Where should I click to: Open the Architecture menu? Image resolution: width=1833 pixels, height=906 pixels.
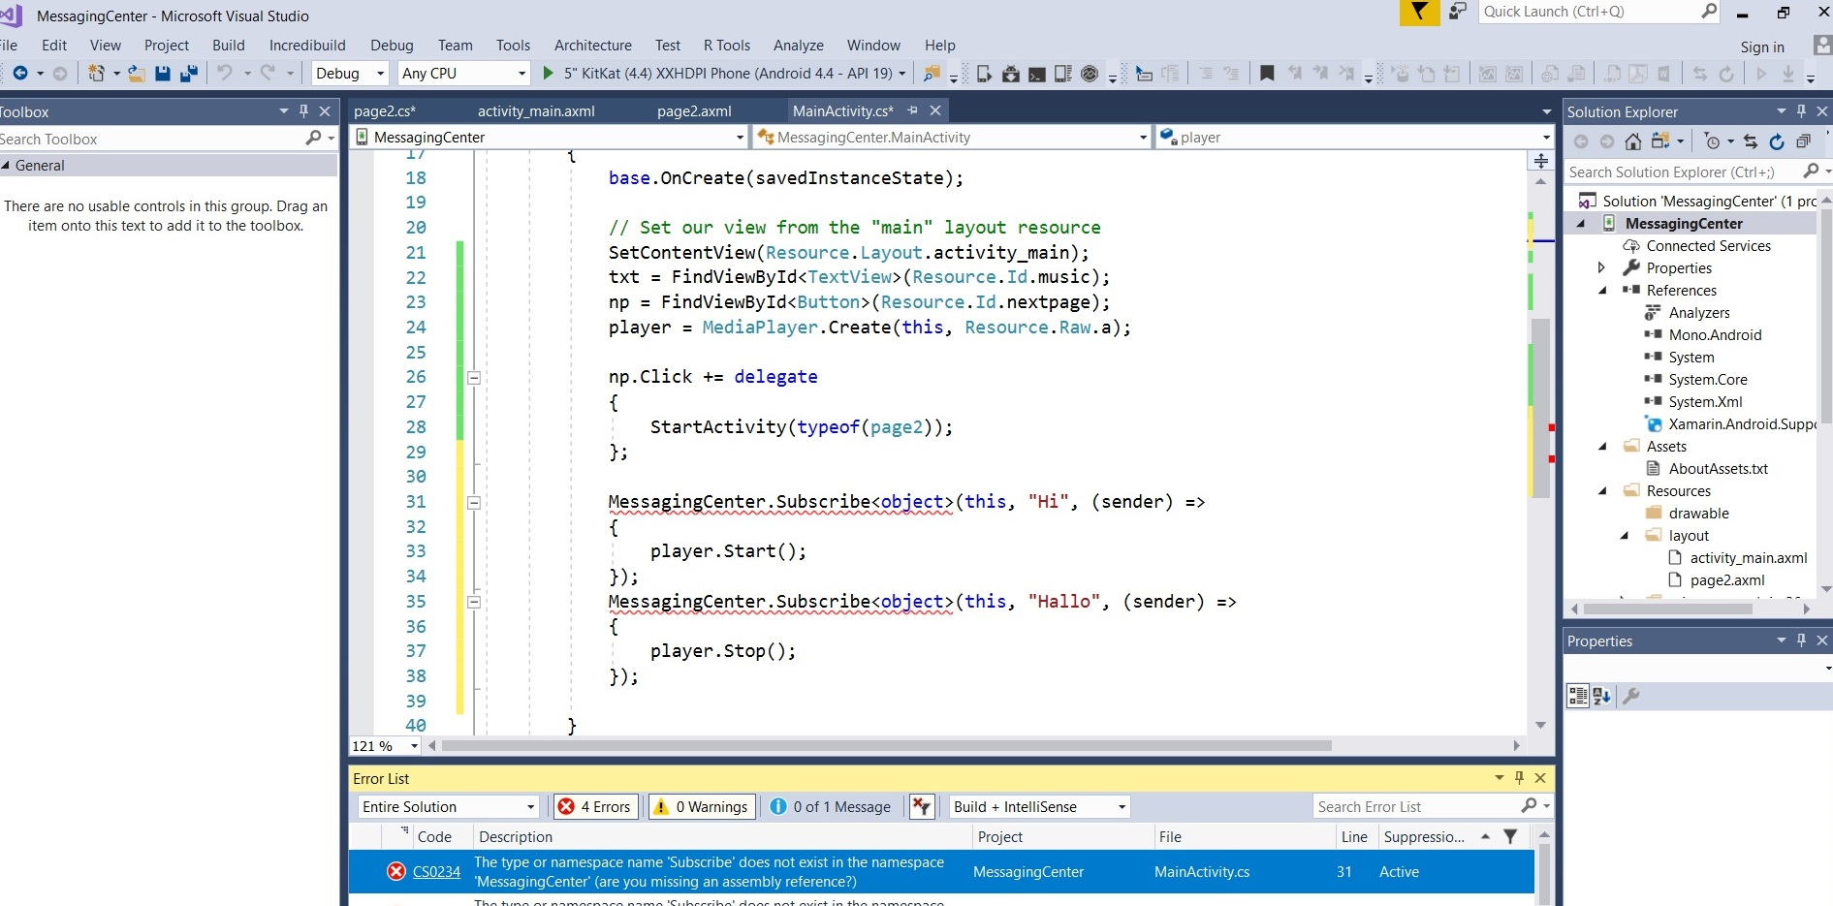593,45
